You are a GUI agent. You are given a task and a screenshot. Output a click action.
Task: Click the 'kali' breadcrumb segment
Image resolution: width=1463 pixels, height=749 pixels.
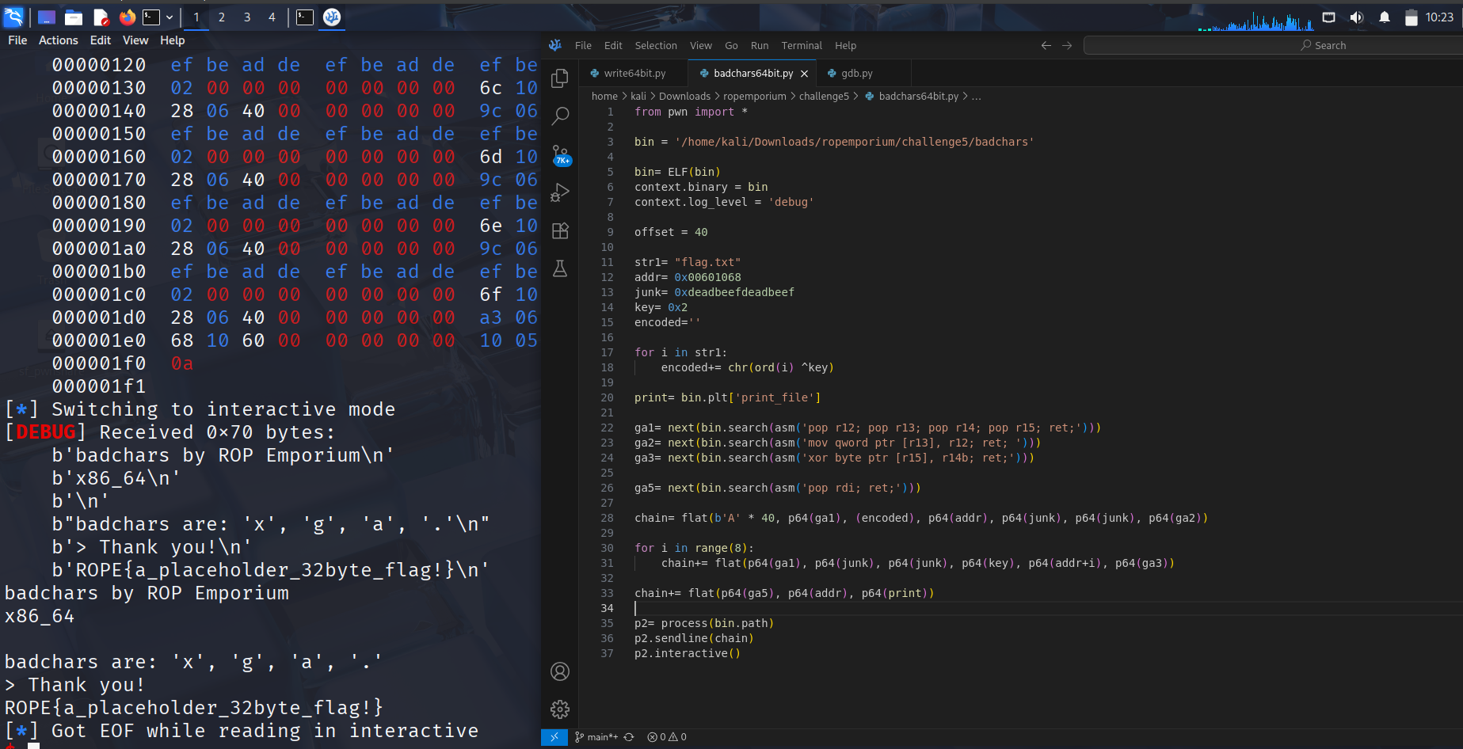click(x=638, y=97)
